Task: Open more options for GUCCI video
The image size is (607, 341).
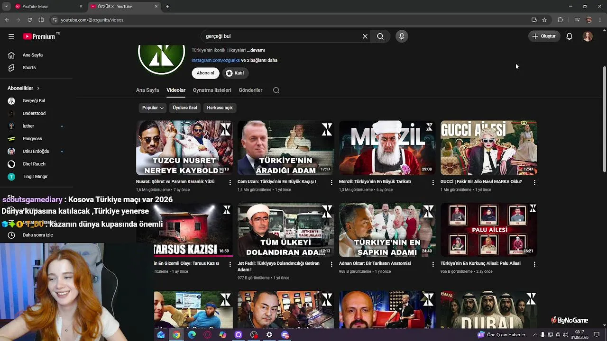Action: [534, 182]
